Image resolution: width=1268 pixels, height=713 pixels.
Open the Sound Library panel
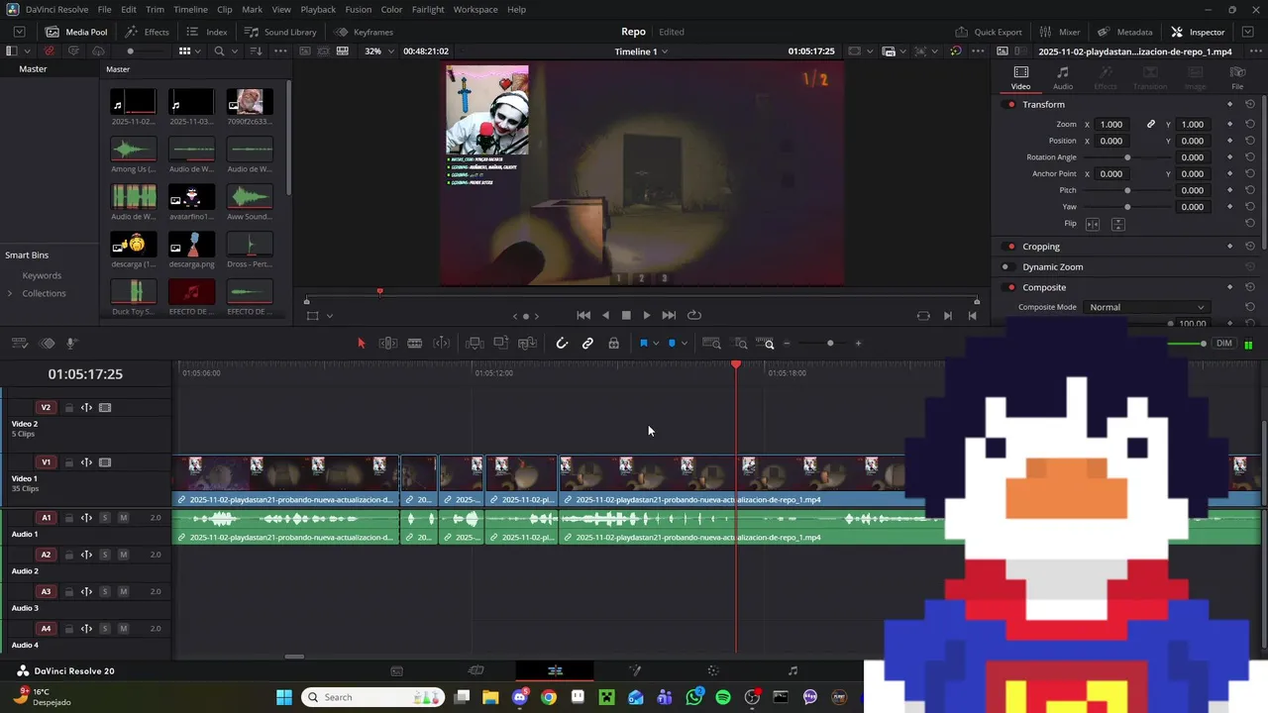coord(280,32)
